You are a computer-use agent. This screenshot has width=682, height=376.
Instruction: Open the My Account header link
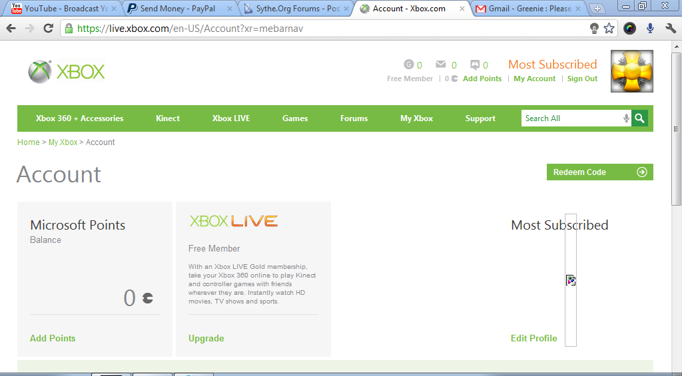pos(535,79)
